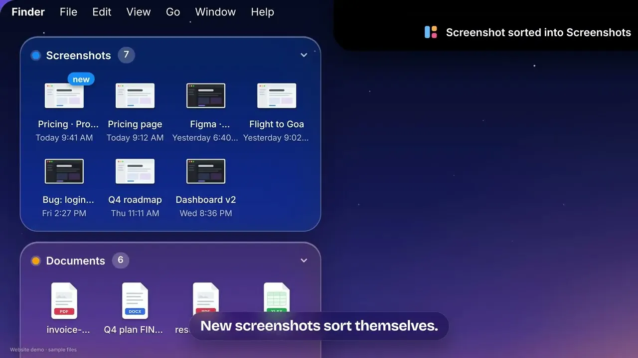638x358 pixels.
Task: Open the Window menu
Action: [215, 12]
